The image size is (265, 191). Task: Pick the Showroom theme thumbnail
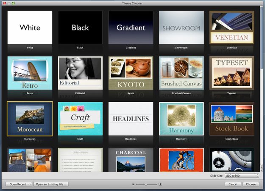181,27
